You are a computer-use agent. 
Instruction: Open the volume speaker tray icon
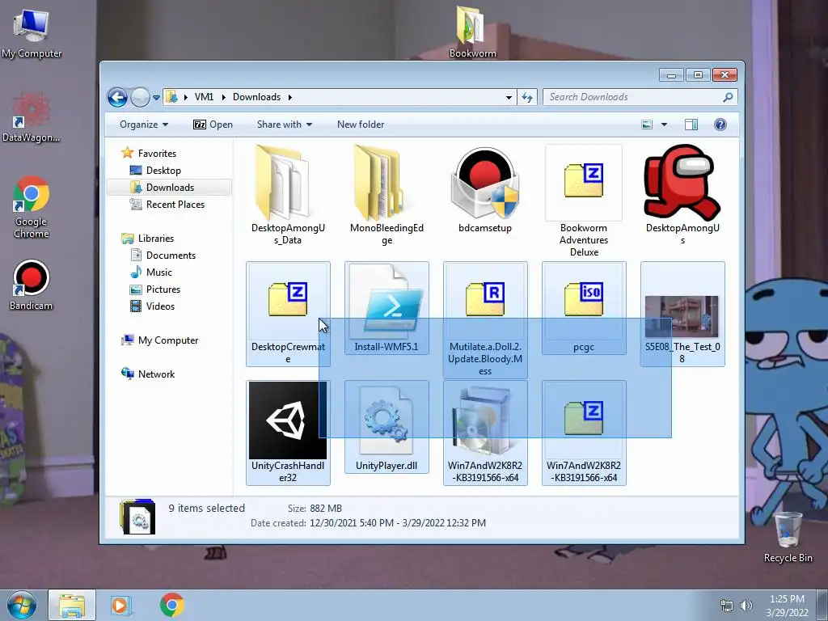point(746,605)
